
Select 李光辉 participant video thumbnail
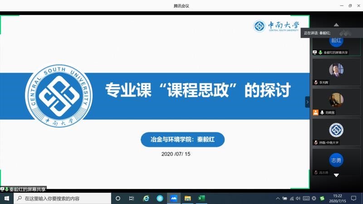coord(336,70)
